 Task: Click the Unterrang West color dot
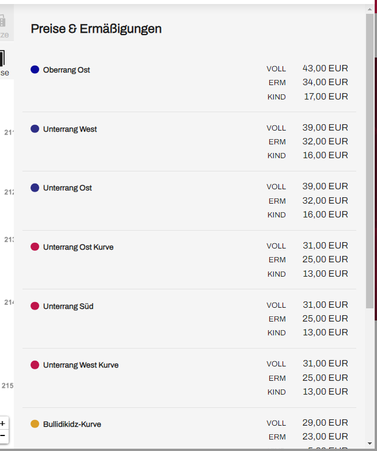coord(35,129)
